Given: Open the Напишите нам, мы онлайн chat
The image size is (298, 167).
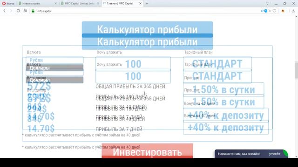Looking at the screenshot, I should click(x=251, y=154).
